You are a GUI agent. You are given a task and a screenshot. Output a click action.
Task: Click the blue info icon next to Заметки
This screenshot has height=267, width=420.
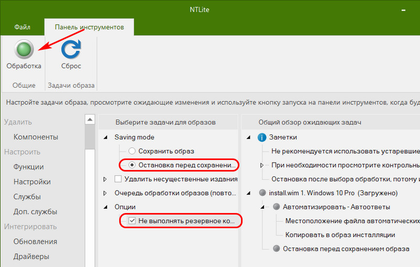click(x=261, y=137)
